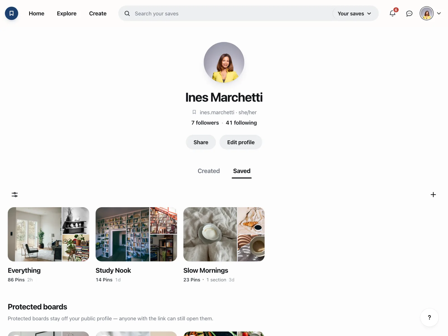Click the search magnifier icon

[127, 13]
